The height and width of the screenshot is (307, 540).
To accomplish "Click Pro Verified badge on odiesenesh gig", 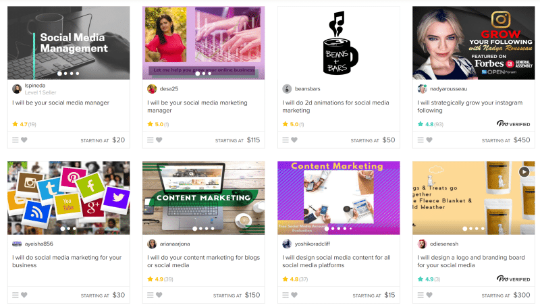I will (513, 279).
